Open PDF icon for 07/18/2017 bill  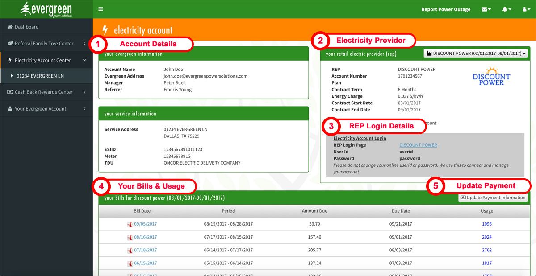click(x=130, y=251)
